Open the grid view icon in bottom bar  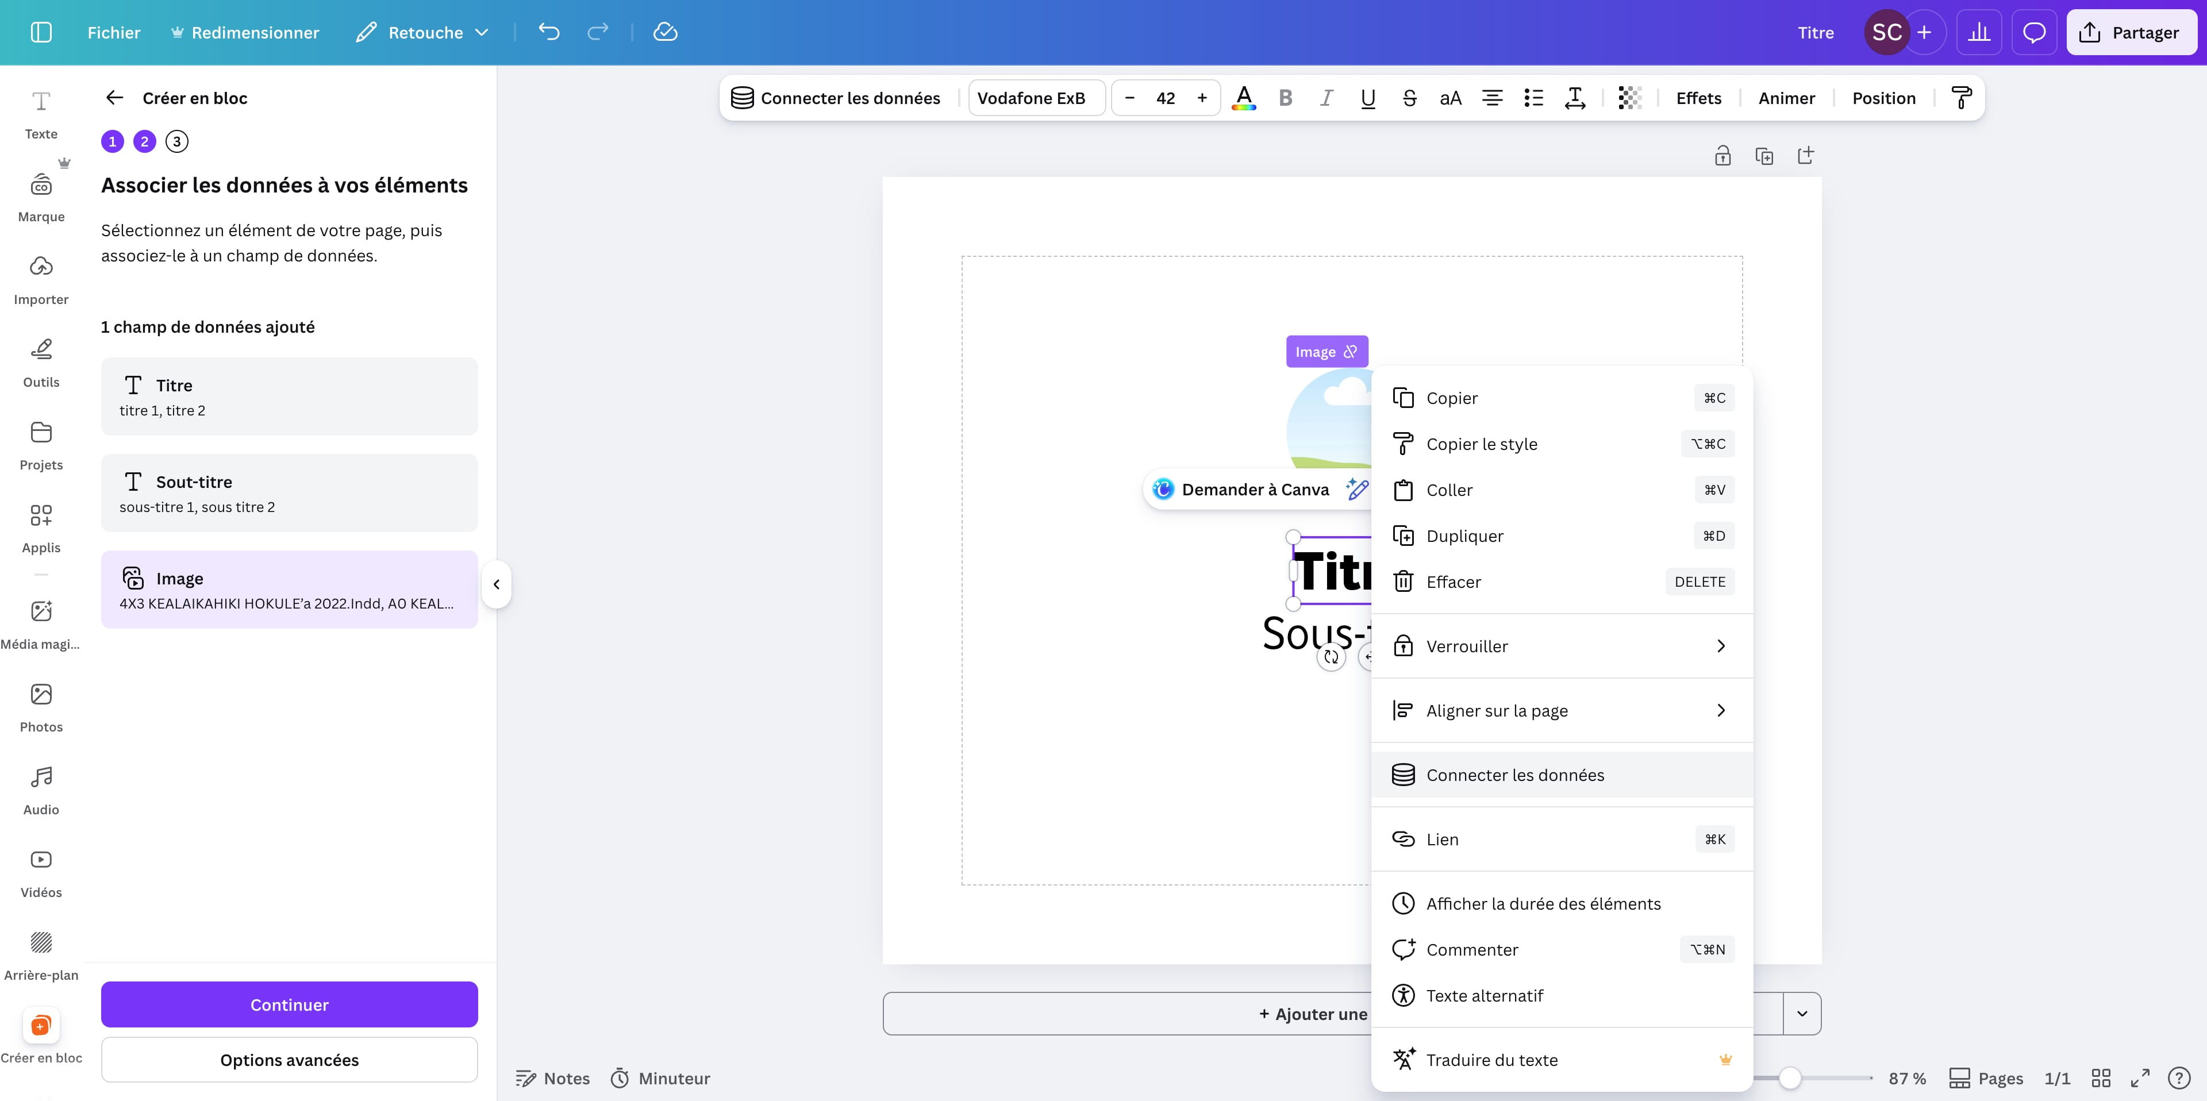(2101, 1078)
